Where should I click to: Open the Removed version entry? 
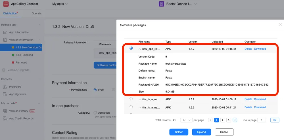pos(21,63)
